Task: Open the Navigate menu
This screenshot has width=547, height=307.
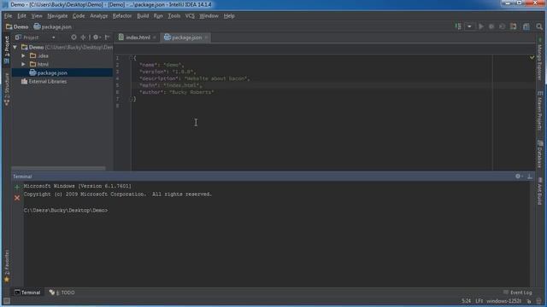Action: pyautogui.click(x=57, y=16)
